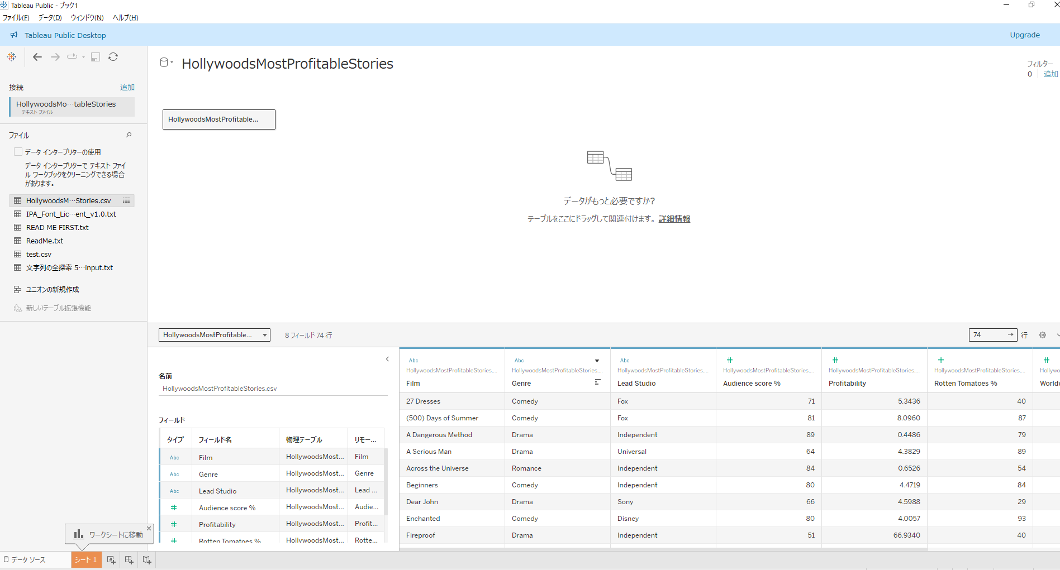1060x570 pixels.
Task: Click the # type icon in Audience score % field row
Action: (174, 507)
